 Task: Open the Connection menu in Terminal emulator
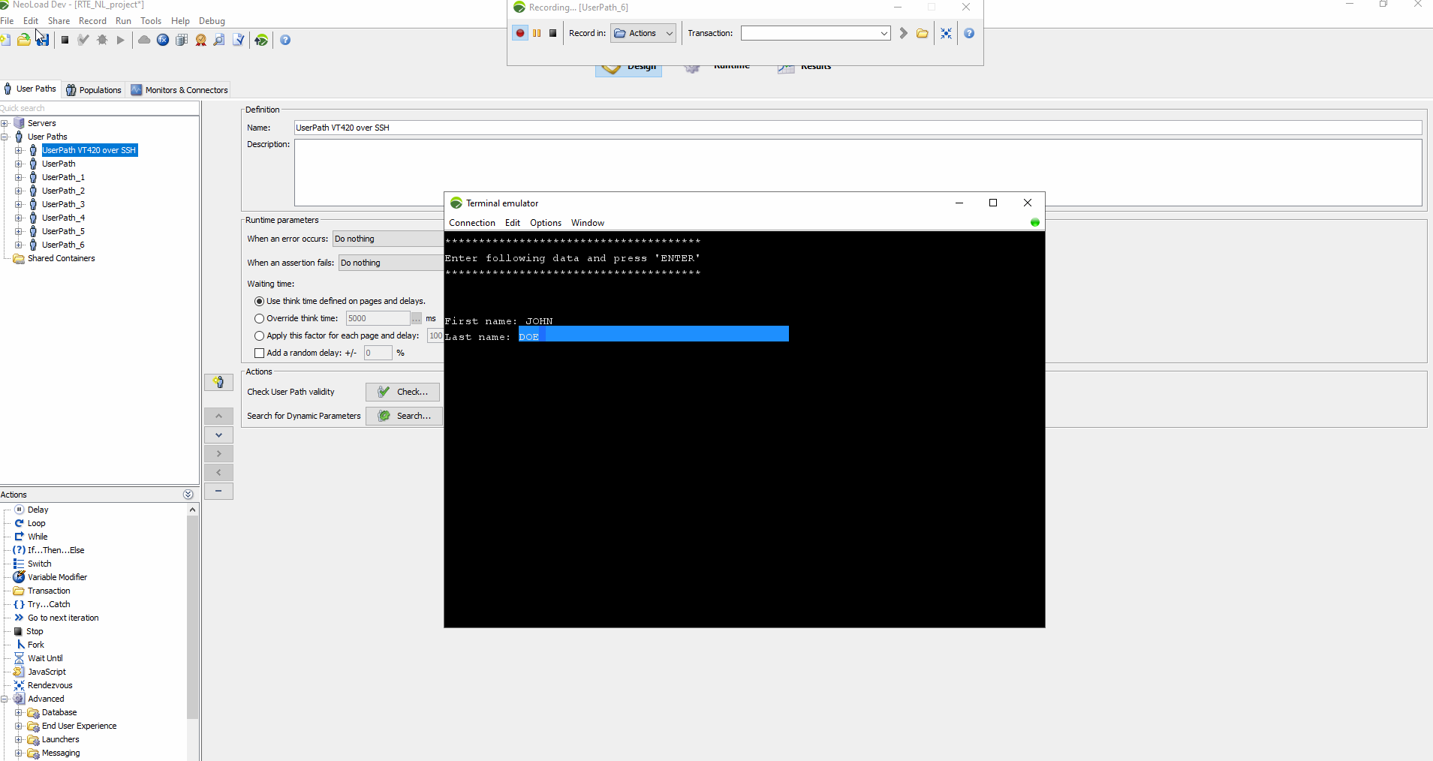pyautogui.click(x=471, y=223)
